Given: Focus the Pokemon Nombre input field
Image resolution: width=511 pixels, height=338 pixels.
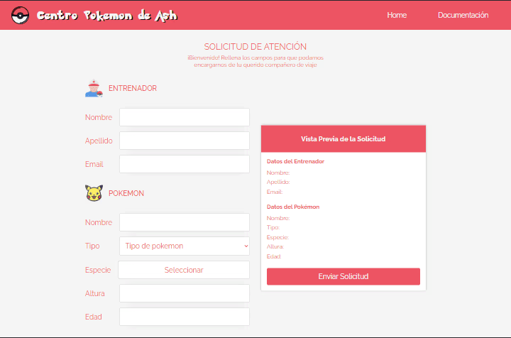Looking at the screenshot, I should pos(185,222).
